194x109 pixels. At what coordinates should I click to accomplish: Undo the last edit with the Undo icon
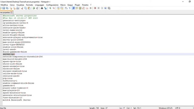tap(34, 8)
